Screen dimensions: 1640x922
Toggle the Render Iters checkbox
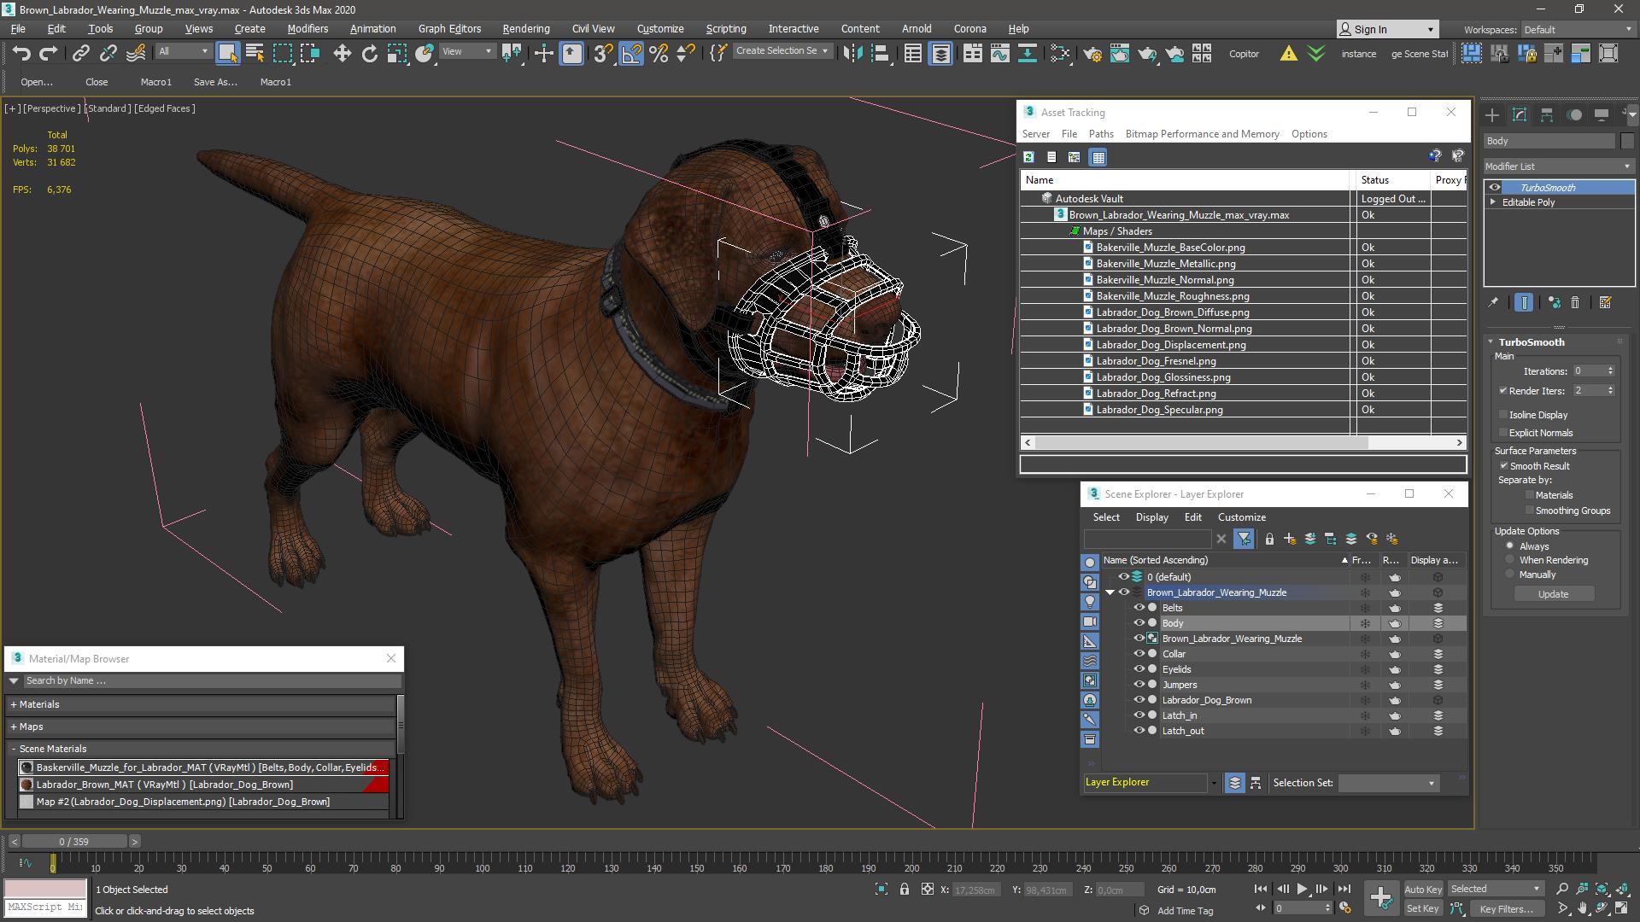pos(1503,391)
